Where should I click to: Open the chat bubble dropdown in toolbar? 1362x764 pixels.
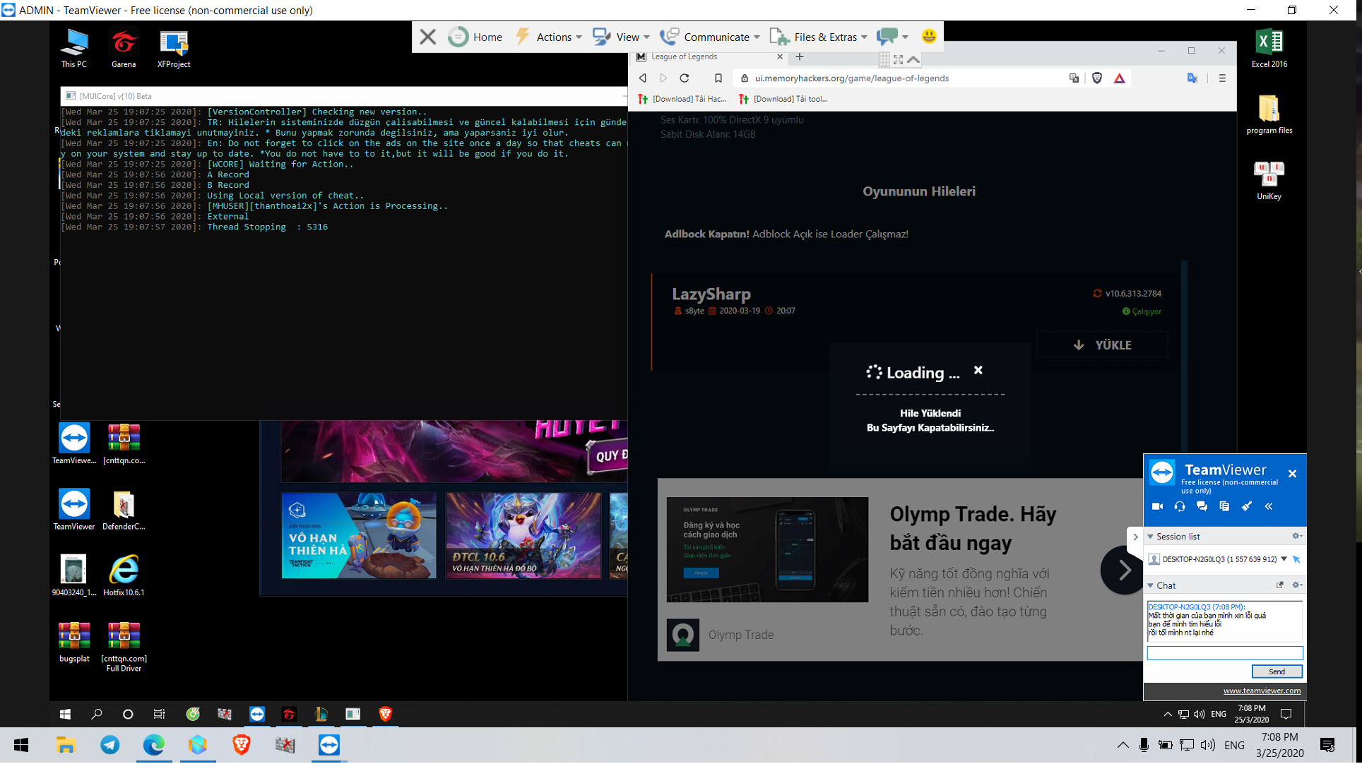[892, 37]
